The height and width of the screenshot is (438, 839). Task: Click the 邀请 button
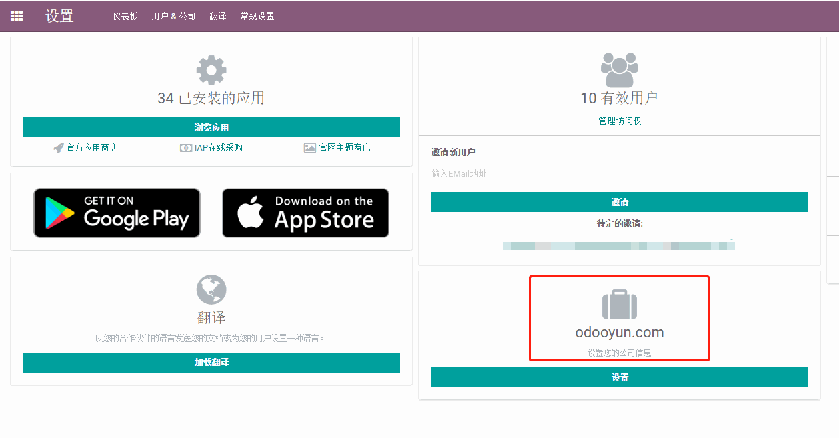(x=620, y=202)
